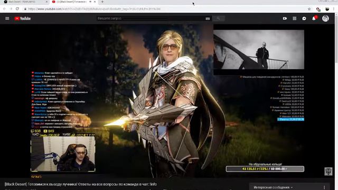Open the YouTube guide hamburger menu

[7, 18]
